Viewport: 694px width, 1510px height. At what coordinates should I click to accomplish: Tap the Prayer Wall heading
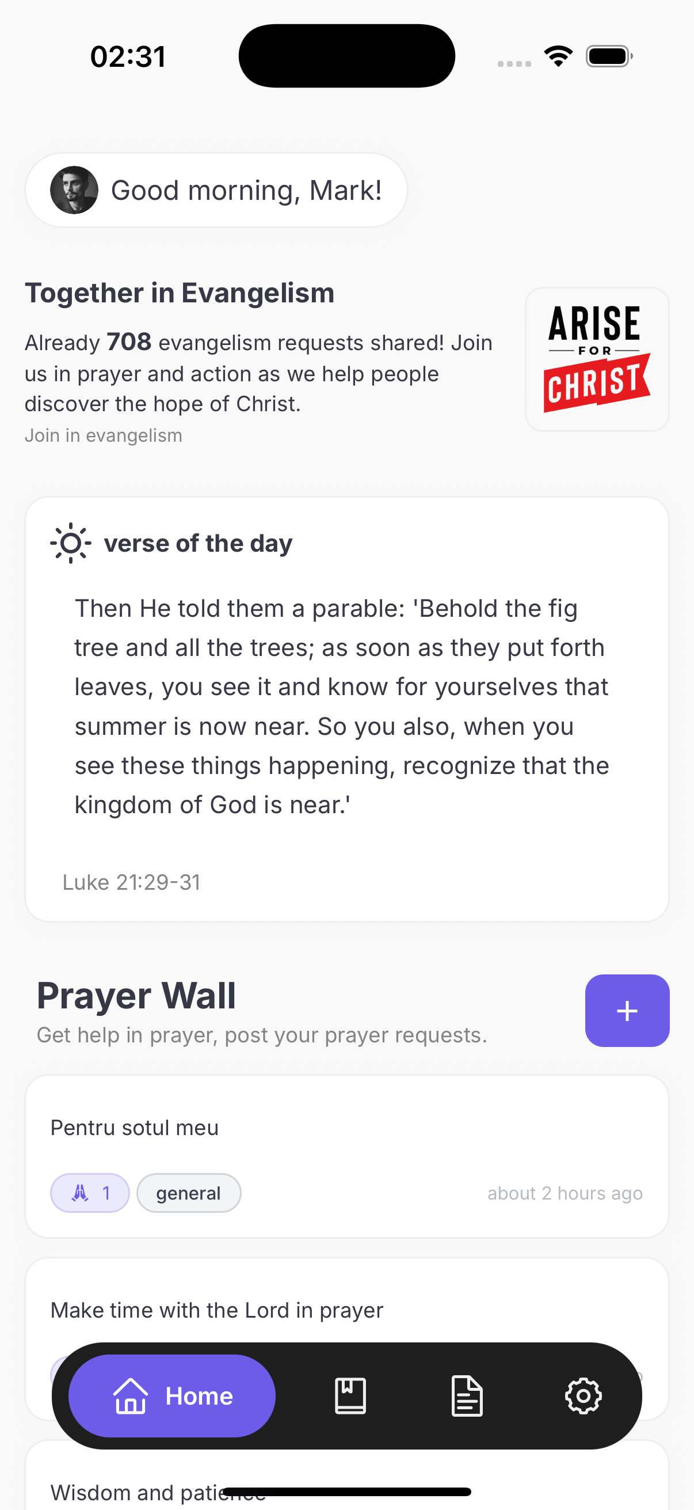136,995
